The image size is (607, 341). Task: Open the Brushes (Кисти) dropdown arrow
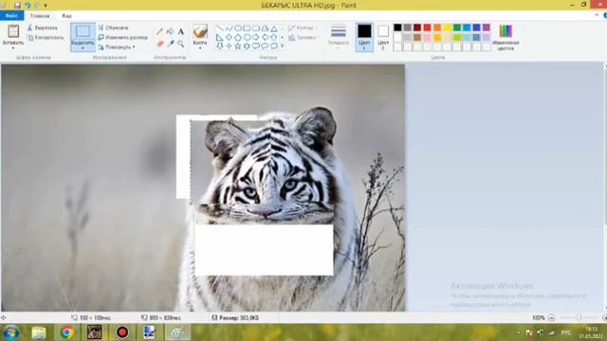pos(200,48)
